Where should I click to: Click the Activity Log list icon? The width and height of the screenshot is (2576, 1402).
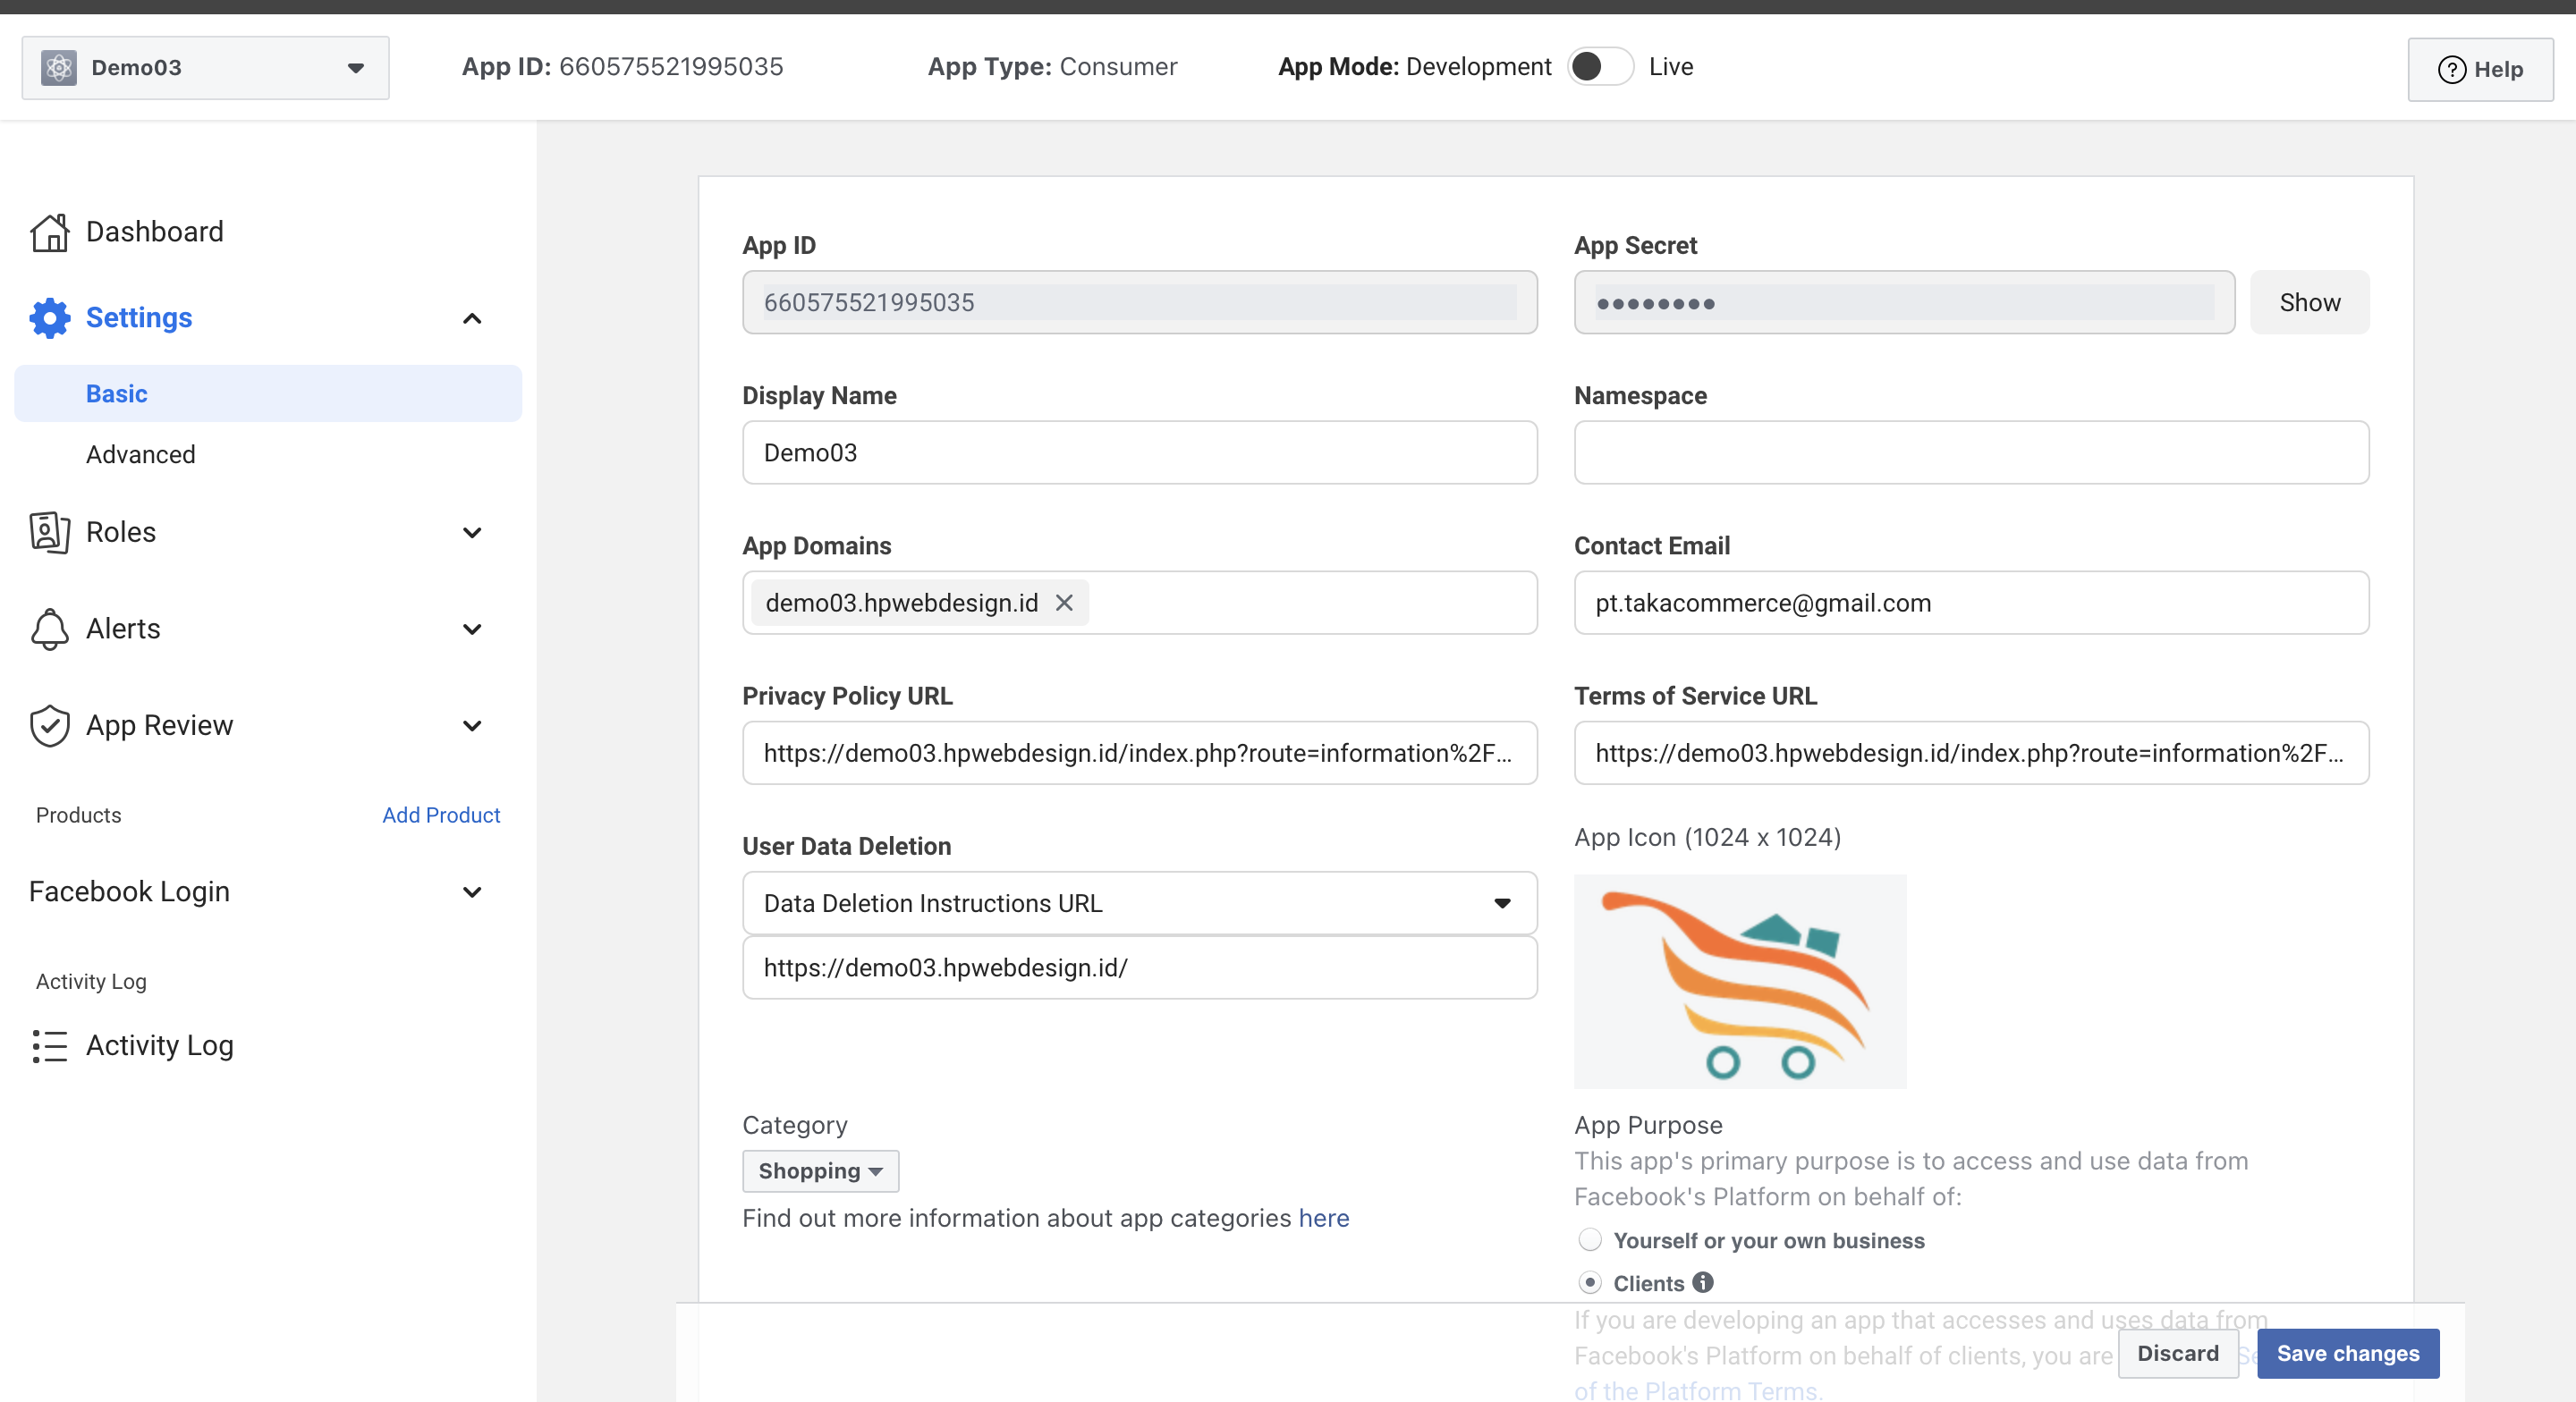click(49, 1046)
